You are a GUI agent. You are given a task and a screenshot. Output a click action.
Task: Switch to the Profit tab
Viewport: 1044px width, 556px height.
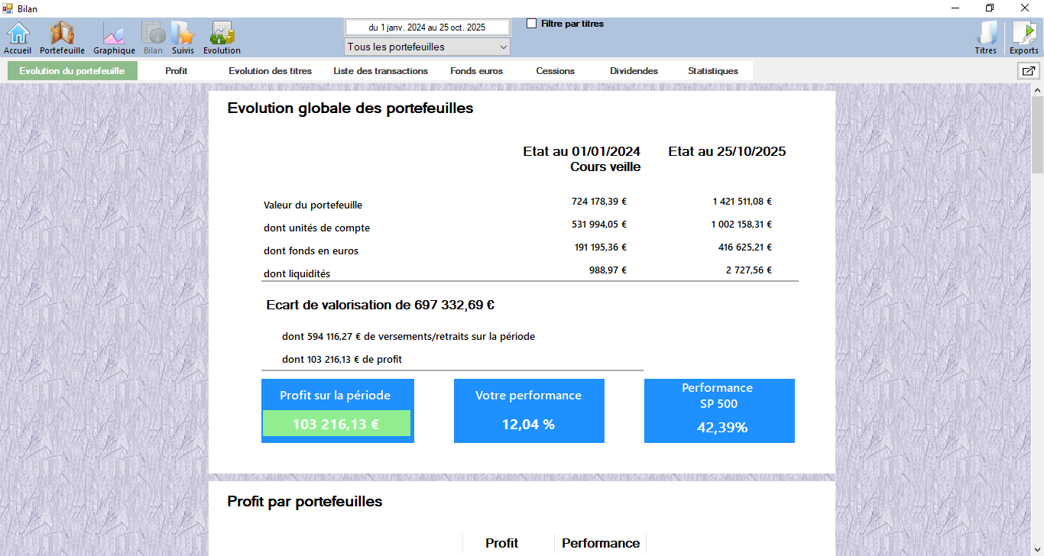pyautogui.click(x=177, y=71)
